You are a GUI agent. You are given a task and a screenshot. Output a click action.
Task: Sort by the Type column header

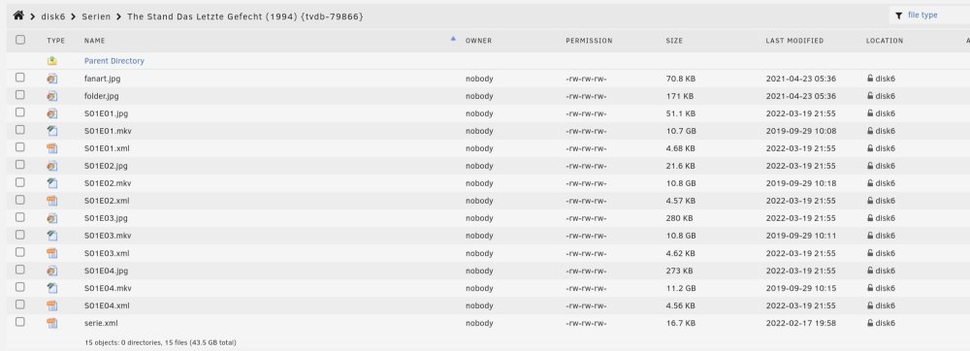55,41
